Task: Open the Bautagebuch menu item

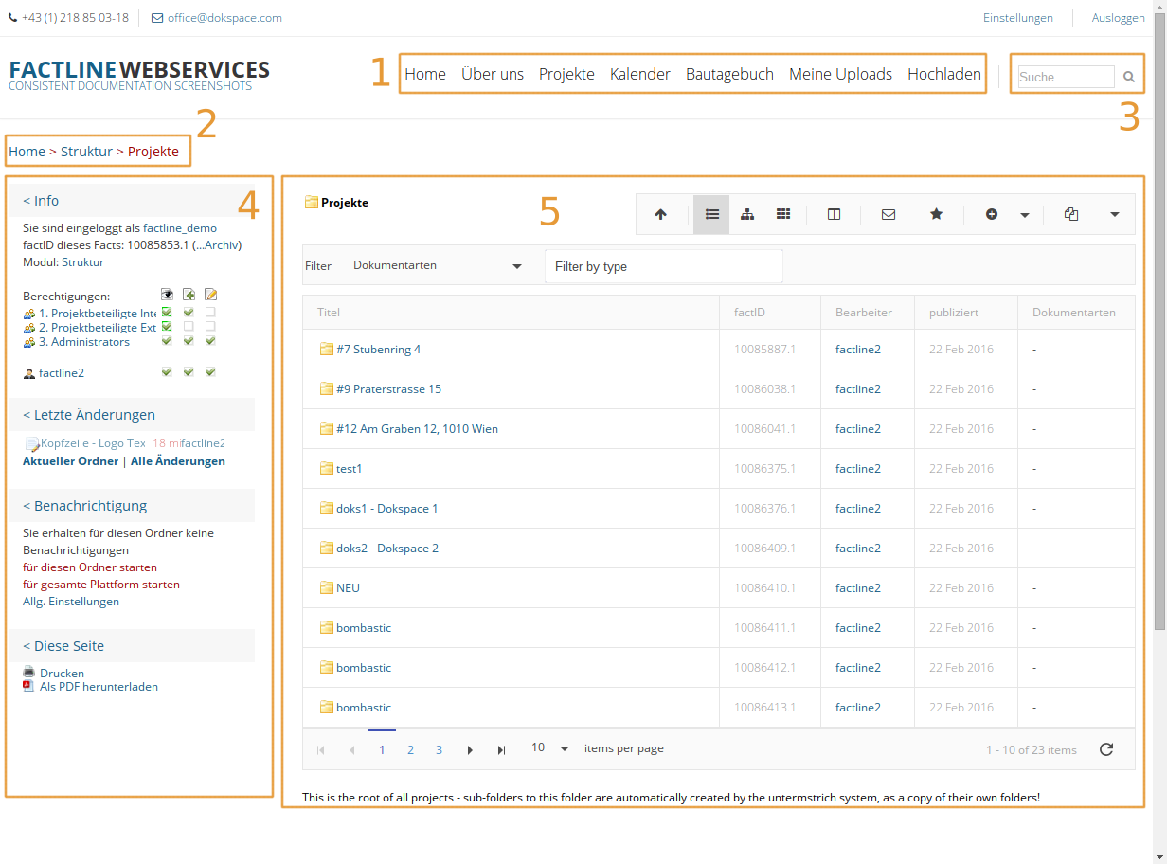Action: pyautogui.click(x=729, y=73)
